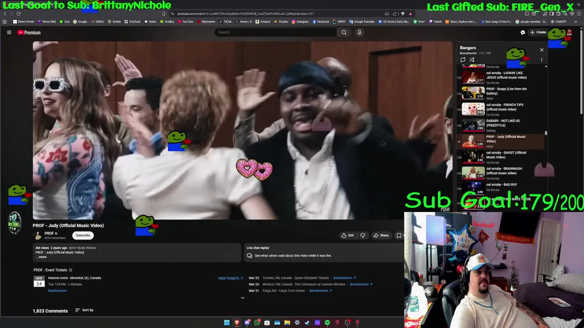Open the YouTube guide hamburger menu

(9, 32)
